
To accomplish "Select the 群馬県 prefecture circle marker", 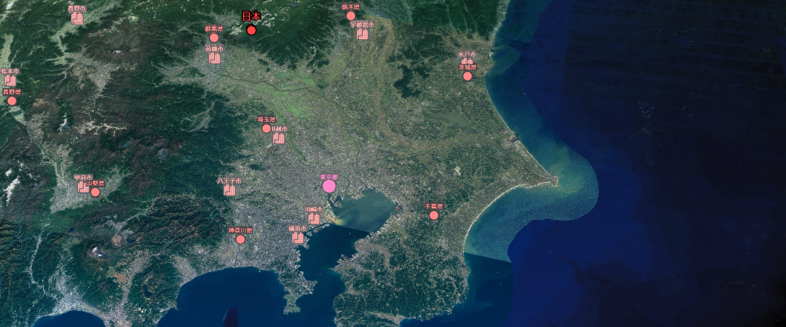I will point(214,38).
